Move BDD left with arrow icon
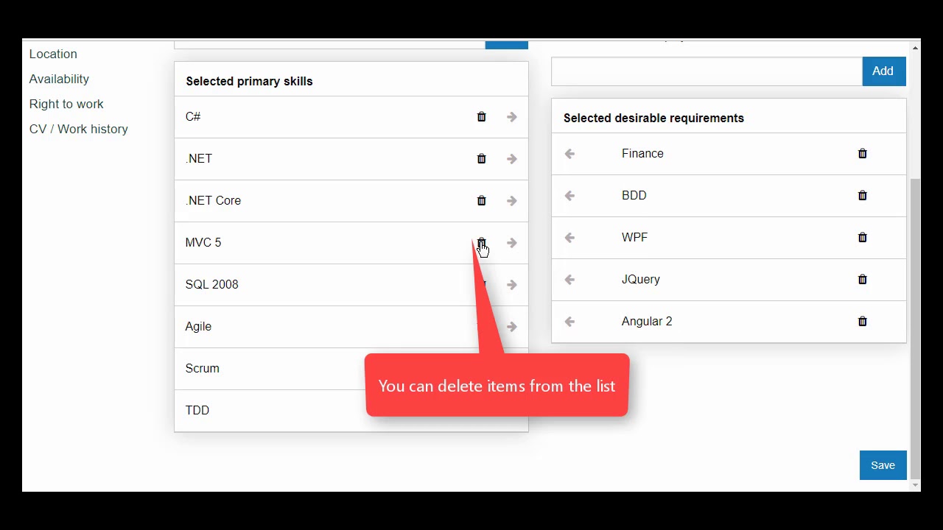This screenshot has height=530, width=943. click(x=569, y=196)
